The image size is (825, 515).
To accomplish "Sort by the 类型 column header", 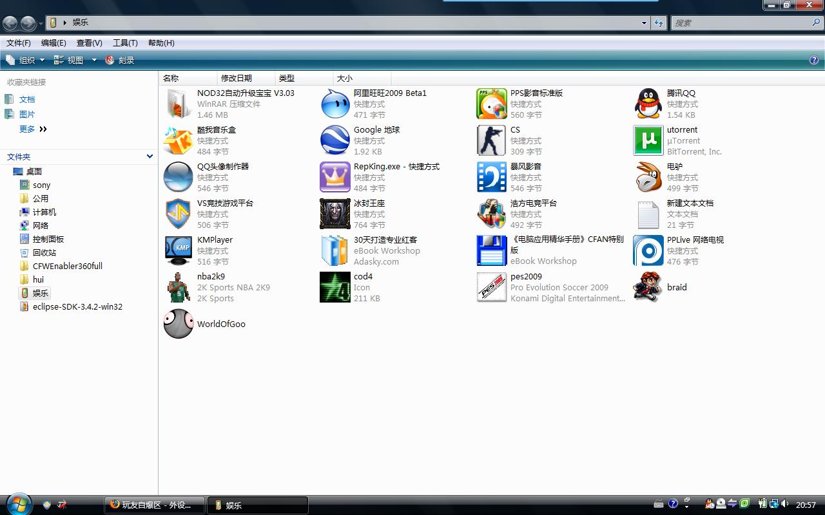I will pos(304,78).
